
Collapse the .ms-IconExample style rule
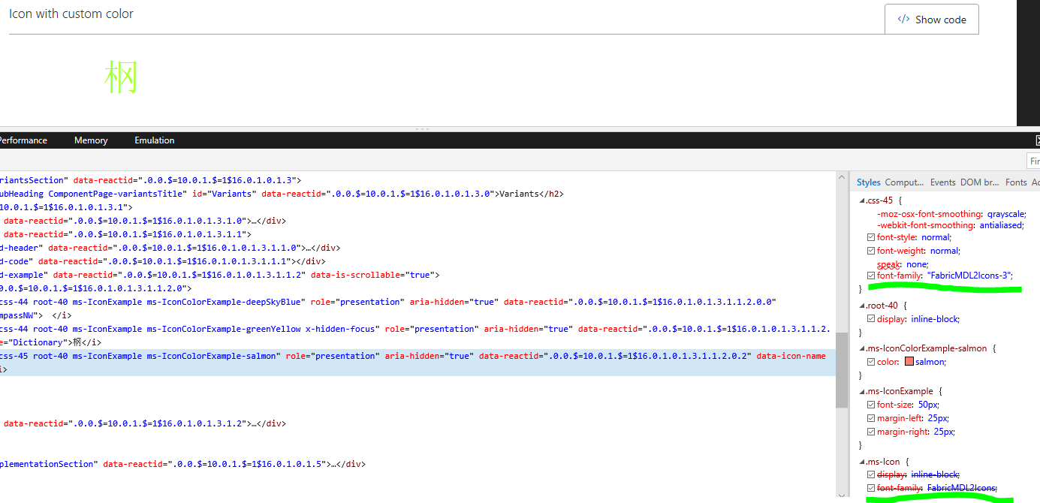point(861,390)
